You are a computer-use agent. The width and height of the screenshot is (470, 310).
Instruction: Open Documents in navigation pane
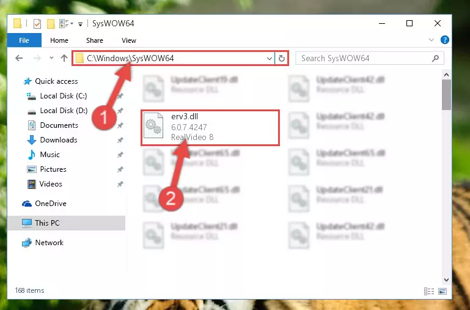coord(59,125)
